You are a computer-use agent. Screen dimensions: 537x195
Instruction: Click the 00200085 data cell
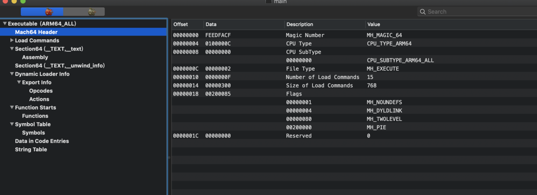tap(218, 94)
